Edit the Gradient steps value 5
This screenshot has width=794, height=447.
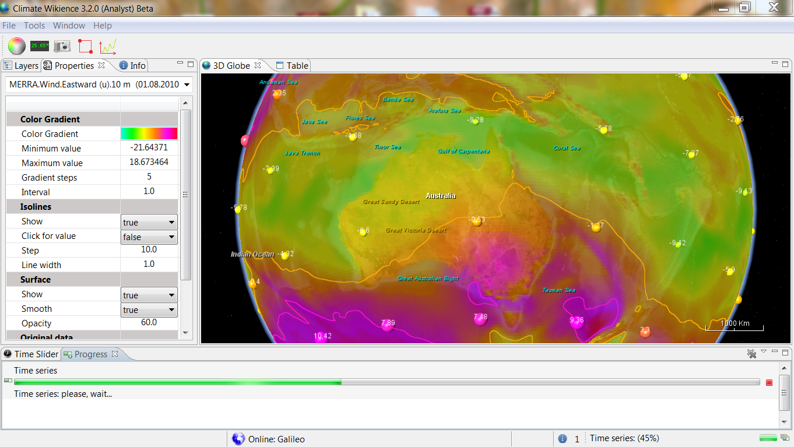(149, 177)
